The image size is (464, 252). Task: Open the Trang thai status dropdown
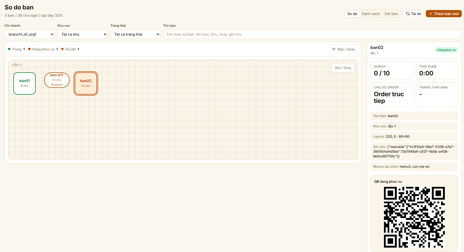[x=135, y=34]
